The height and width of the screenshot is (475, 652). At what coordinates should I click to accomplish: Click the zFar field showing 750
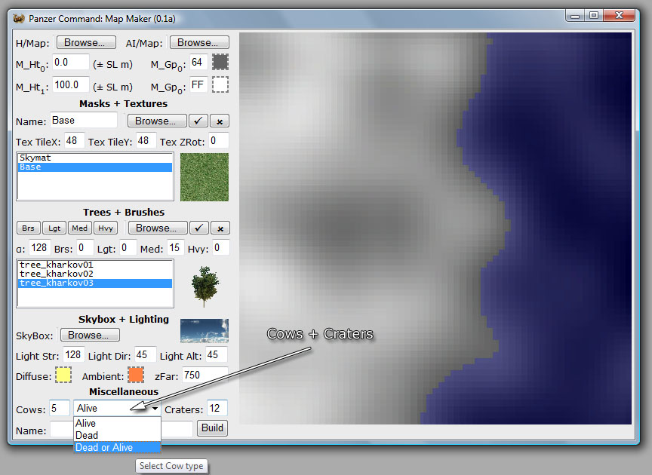coord(205,375)
